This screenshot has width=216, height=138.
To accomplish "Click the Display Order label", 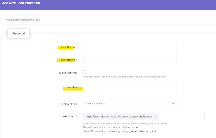I will (68, 104).
